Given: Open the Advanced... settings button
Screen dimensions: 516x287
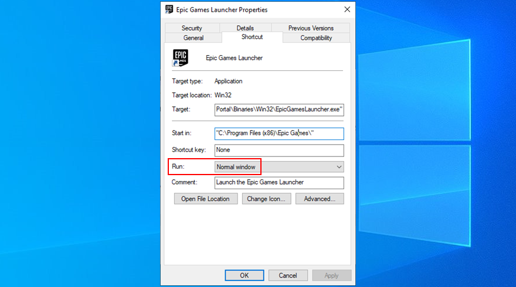Looking at the screenshot, I should (x=320, y=199).
